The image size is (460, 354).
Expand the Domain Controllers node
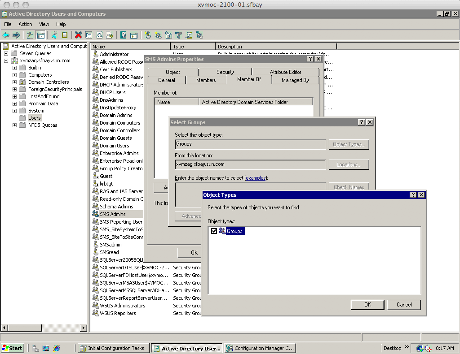(x=14, y=82)
